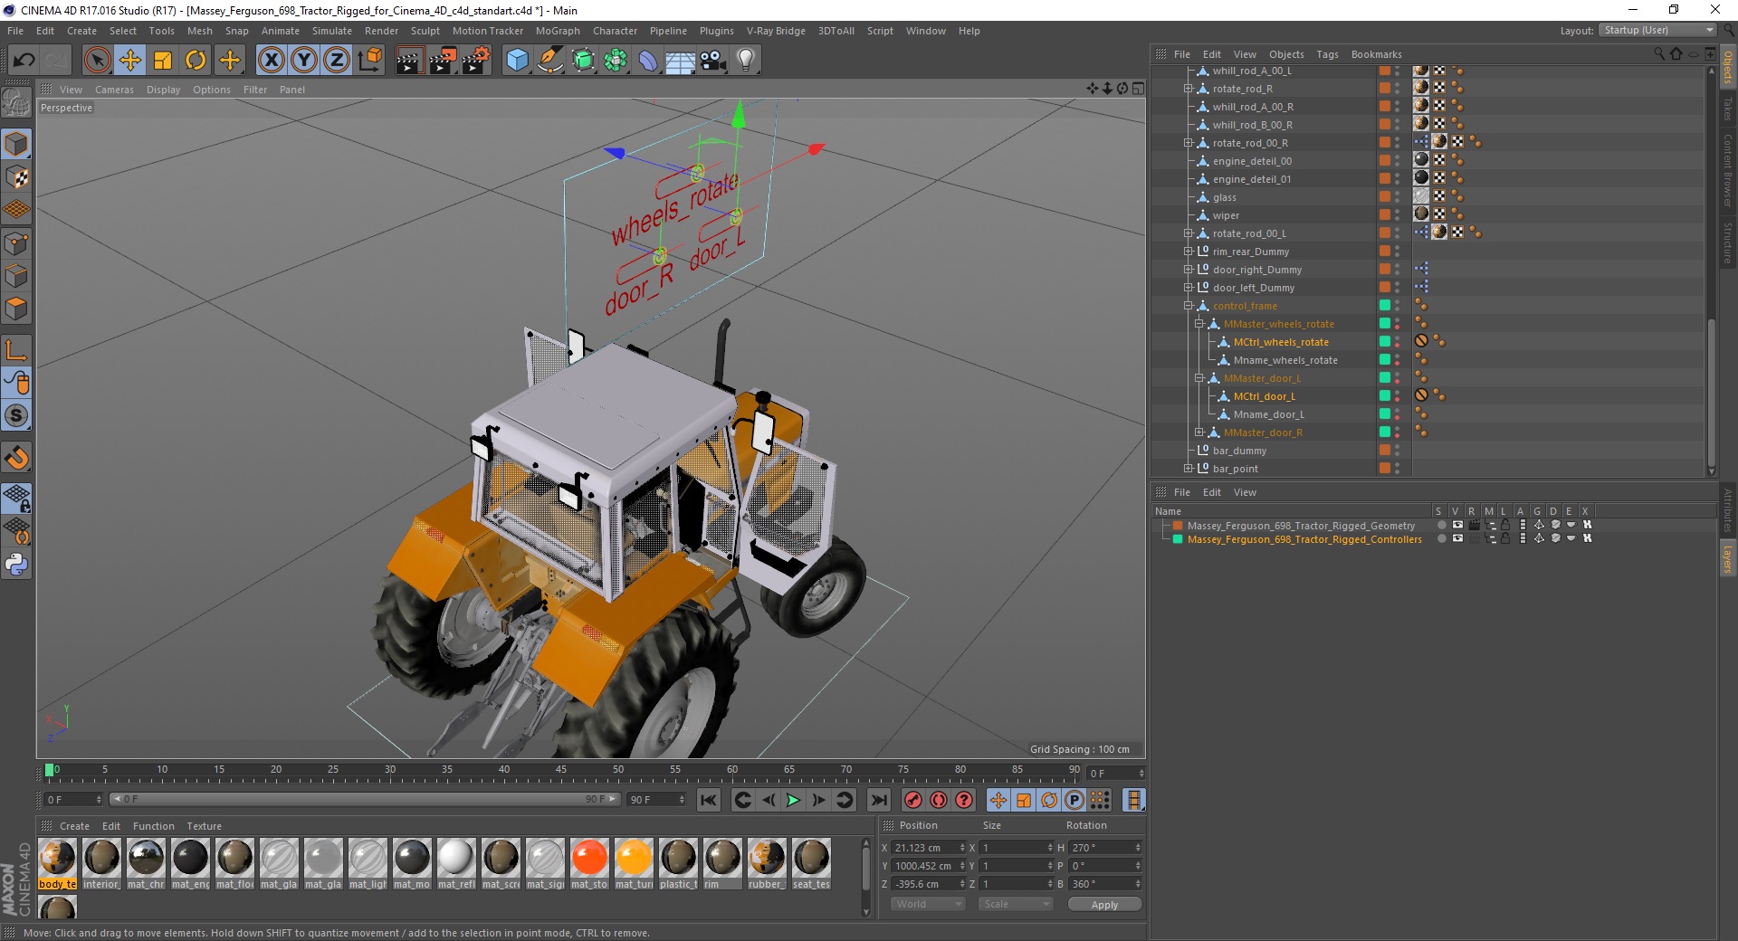Open Object Manager Tags menu
Screen dimensions: 1738x941
[x=1327, y=54]
